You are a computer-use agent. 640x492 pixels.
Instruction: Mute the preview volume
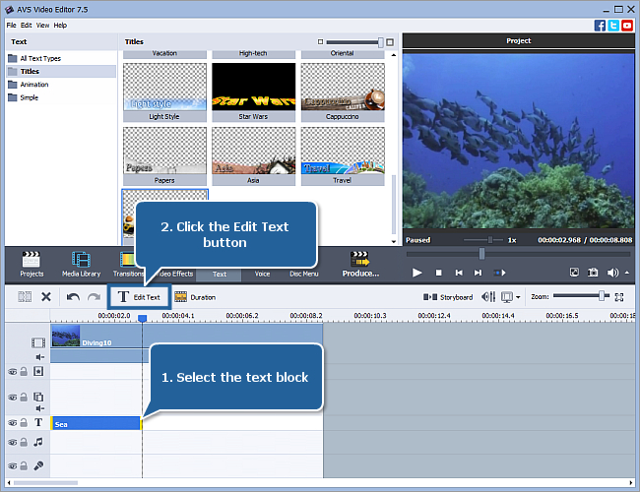click(612, 273)
